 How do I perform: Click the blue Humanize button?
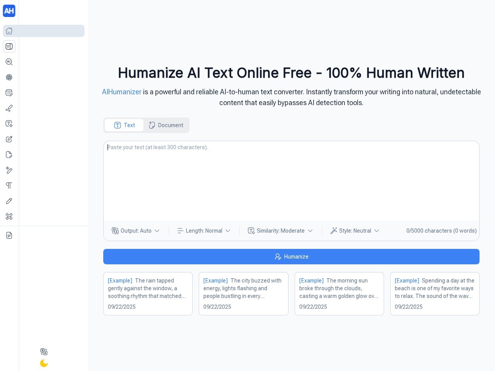pyautogui.click(x=291, y=257)
